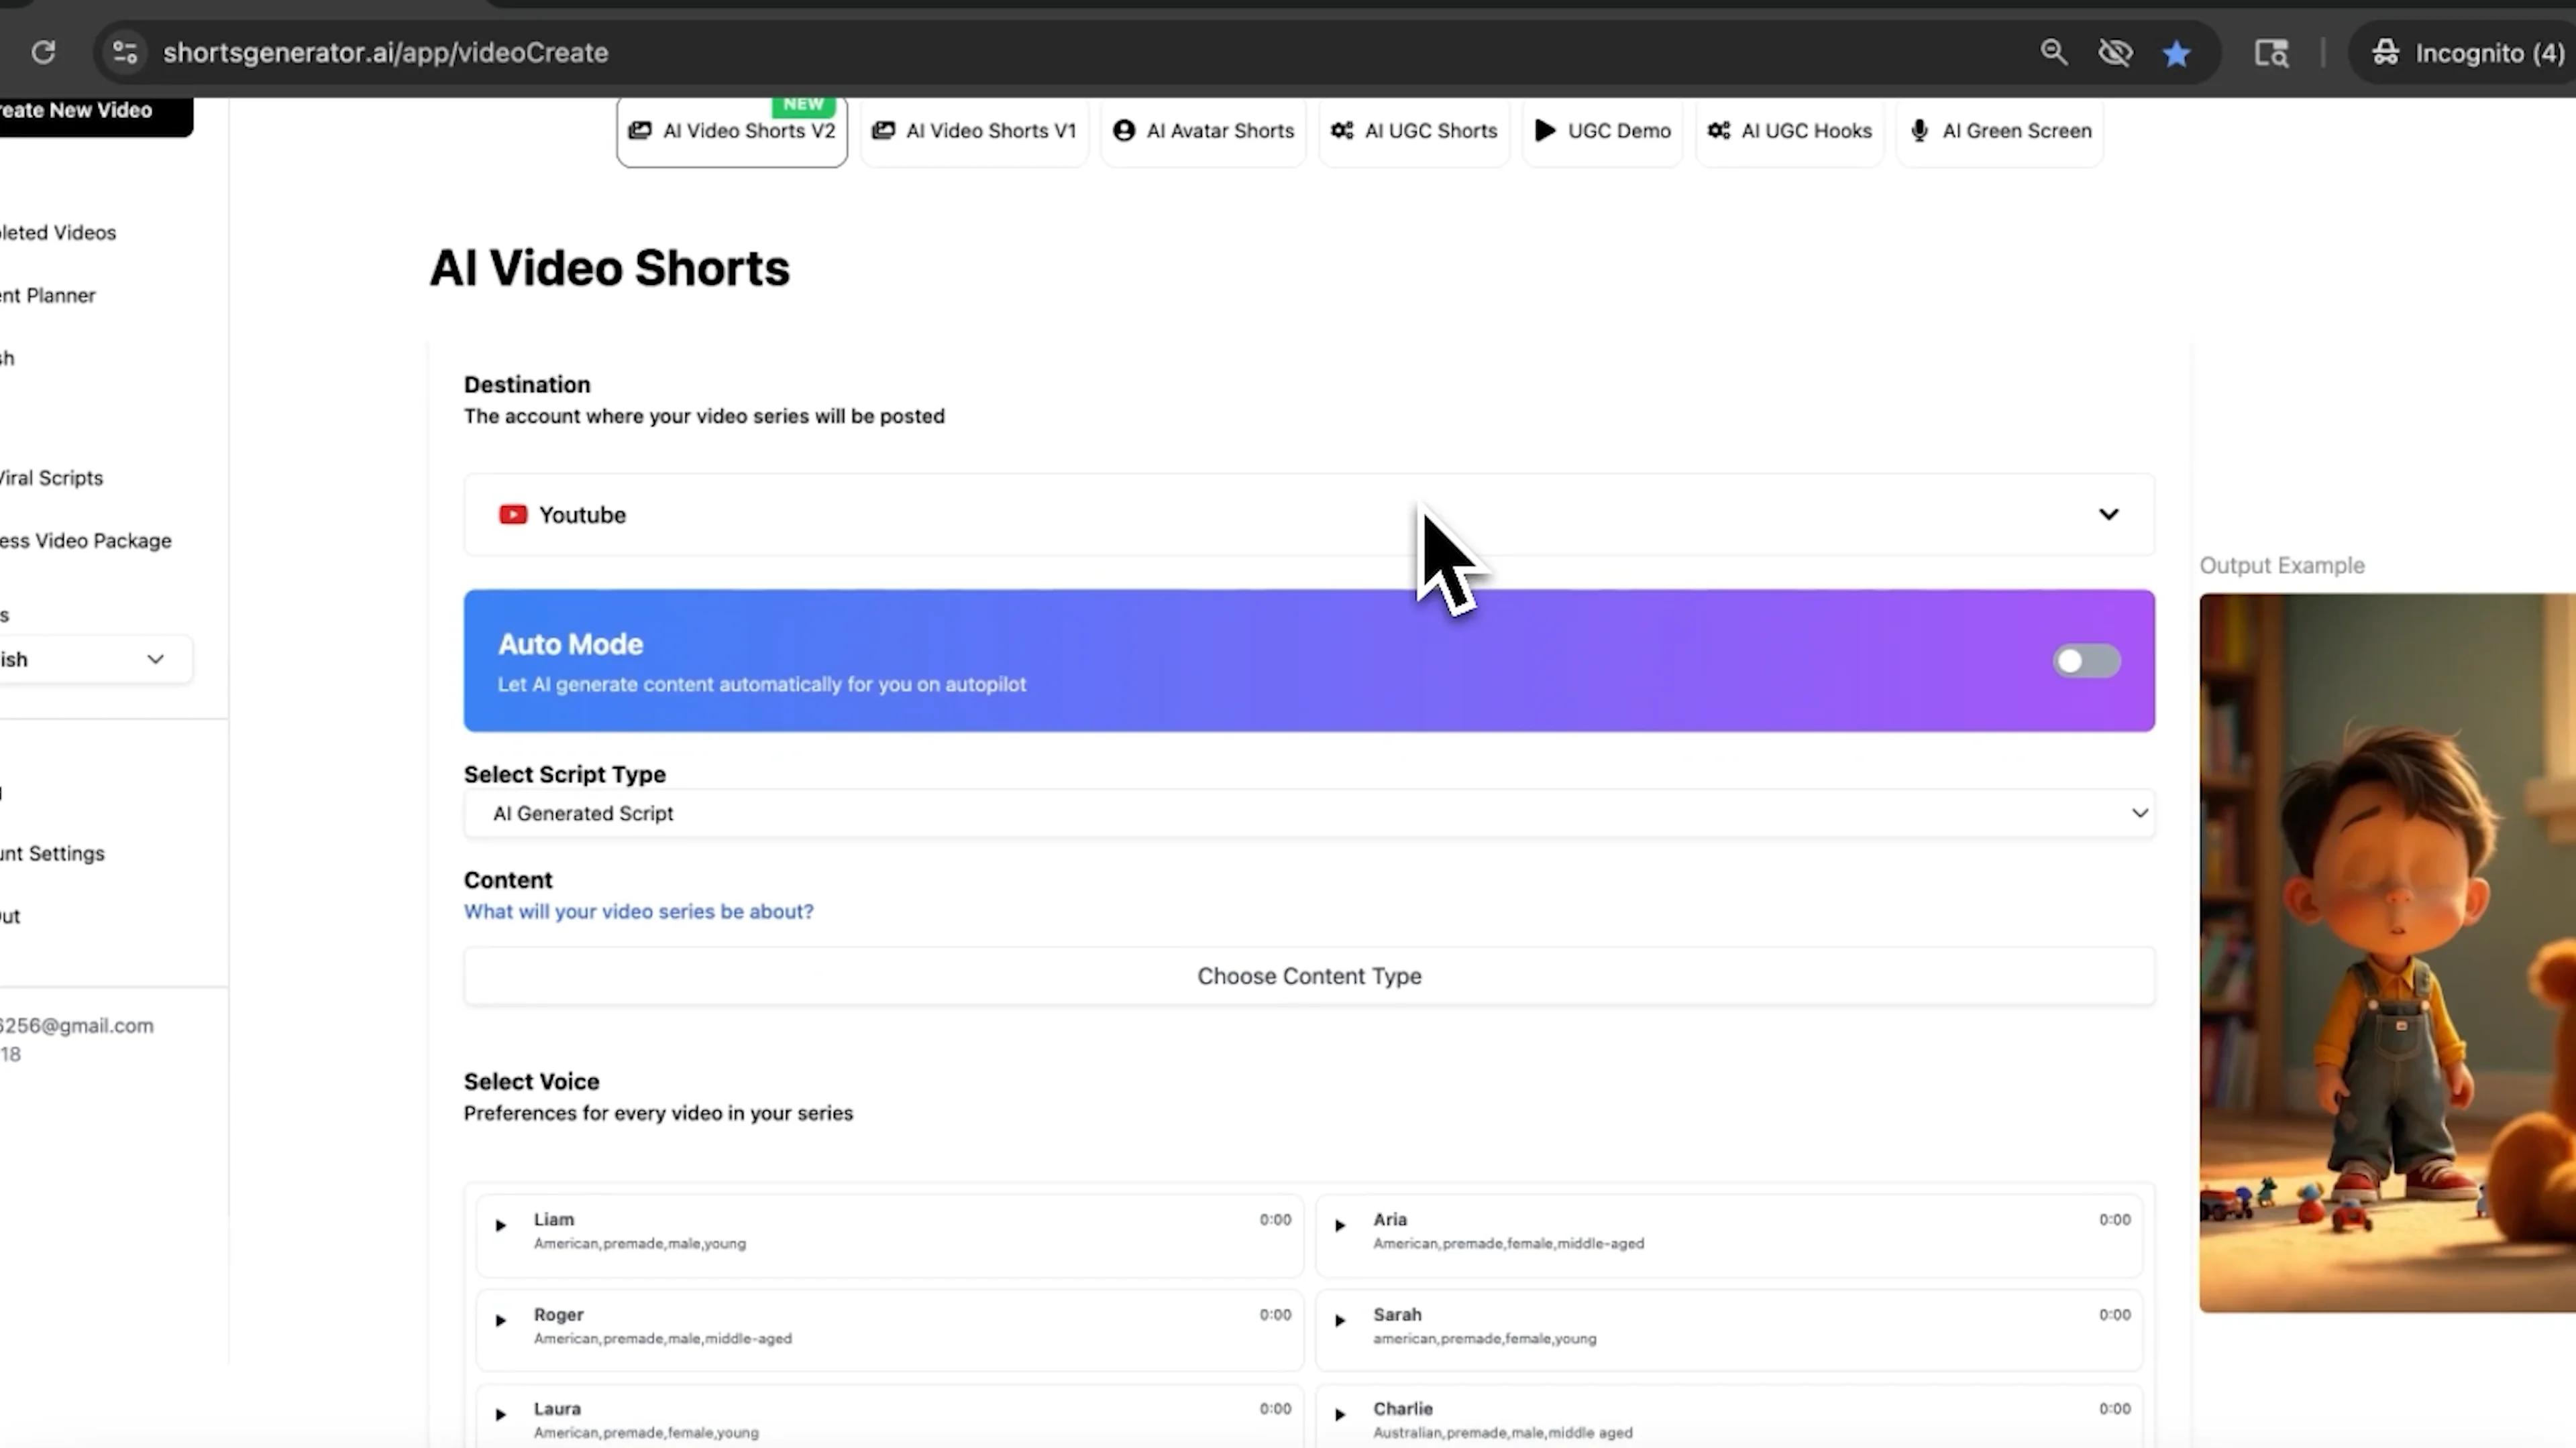Play the Laura voice preview
The width and height of the screenshot is (2576, 1448).
(x=501, y=1413)
